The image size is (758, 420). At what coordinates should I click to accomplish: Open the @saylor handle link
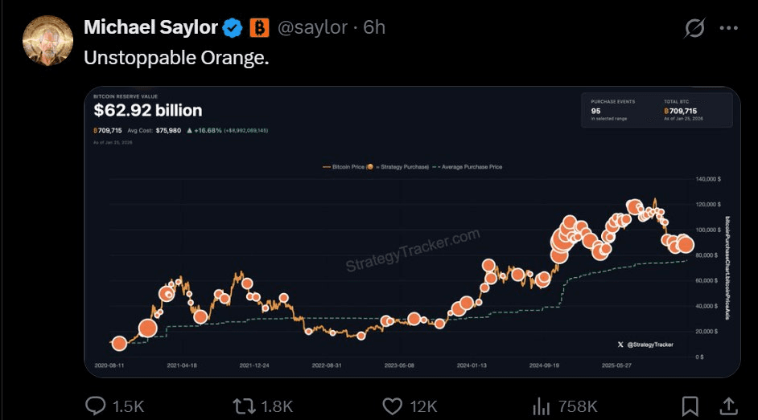coord(312,27)
